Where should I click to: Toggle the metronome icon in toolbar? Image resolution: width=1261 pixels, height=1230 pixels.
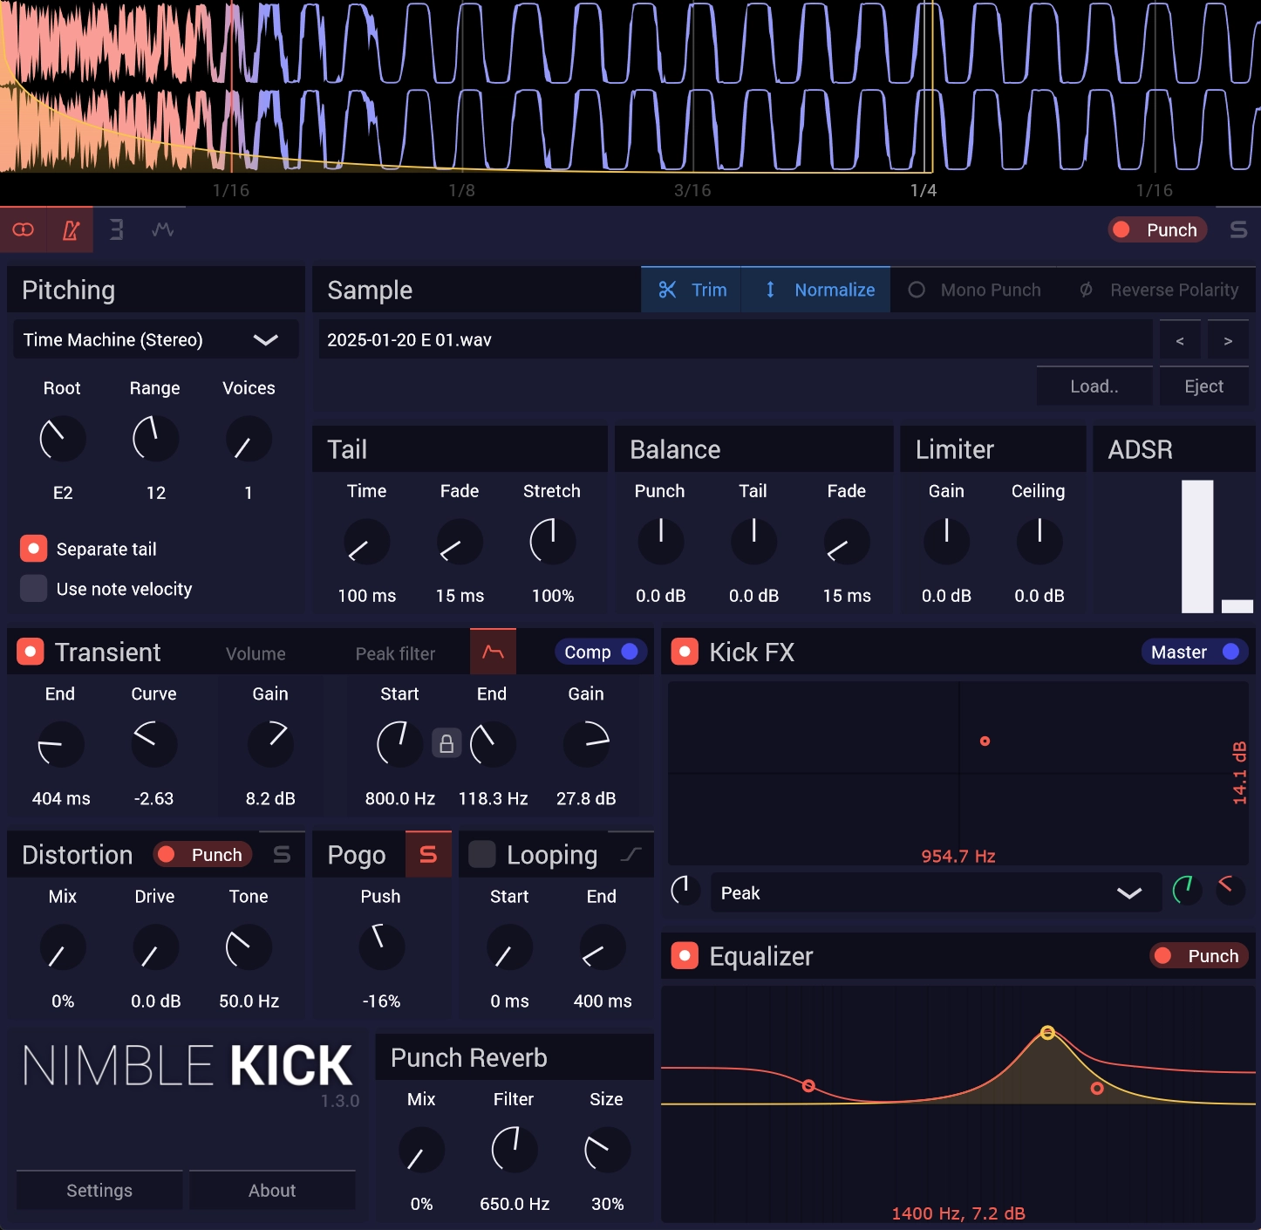[71, 230]
